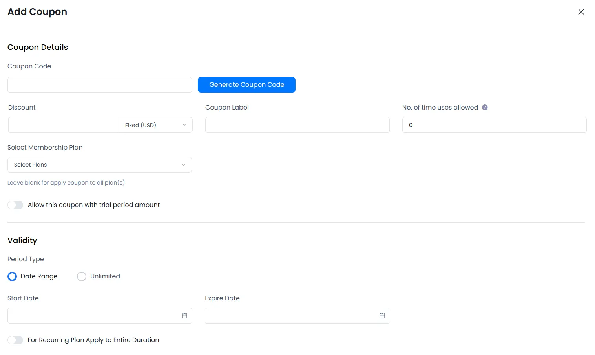The width and height of the screenshot is (595, 355).
Task: Select the Date Range radio button
Action: click(13, 276)
